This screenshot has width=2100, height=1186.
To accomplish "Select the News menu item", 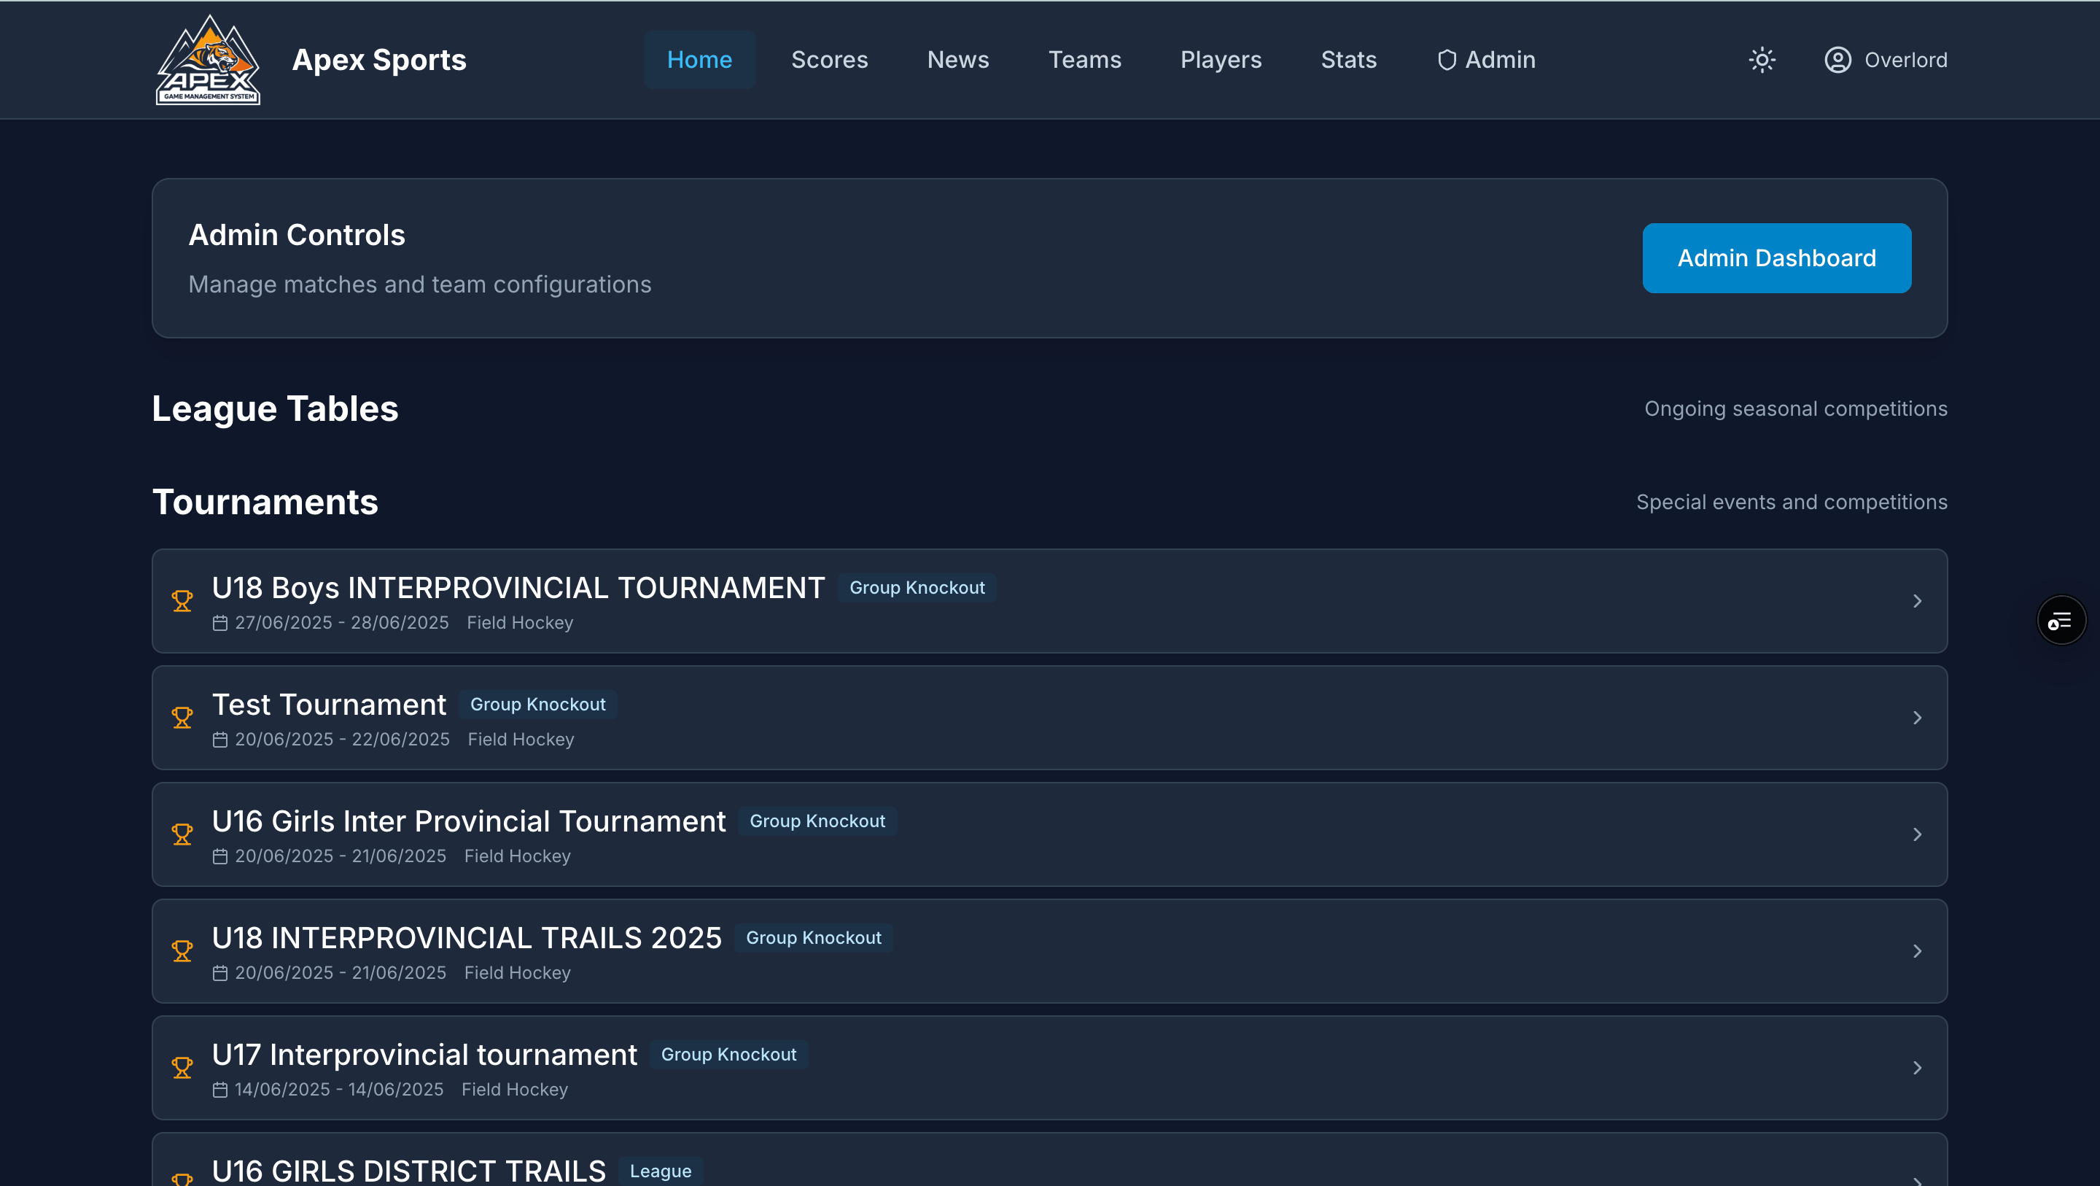I will [958, 60].
